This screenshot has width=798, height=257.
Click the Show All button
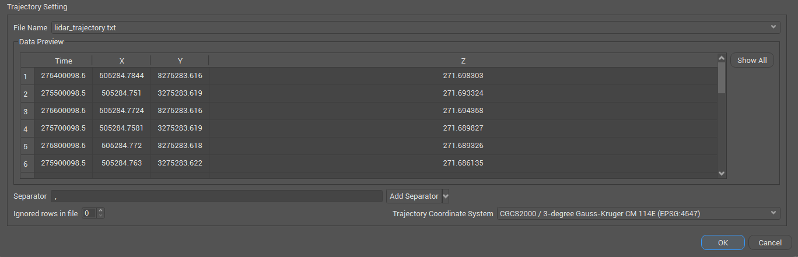(x=752, y=61)
